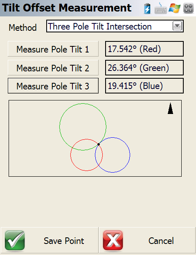Click the battery charging status icon
This screenshot has width=196, height=255.
[x=147, y=9]
